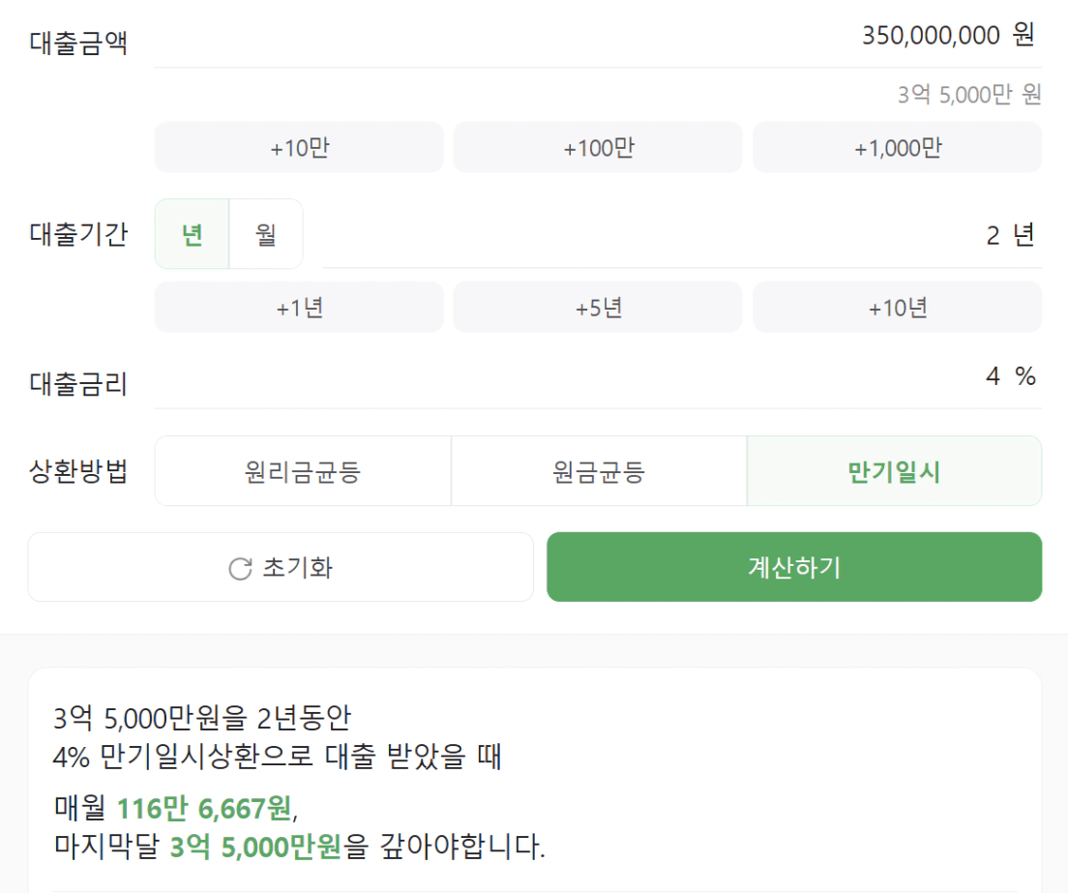Increase loan period by +1년

point(299,308)
